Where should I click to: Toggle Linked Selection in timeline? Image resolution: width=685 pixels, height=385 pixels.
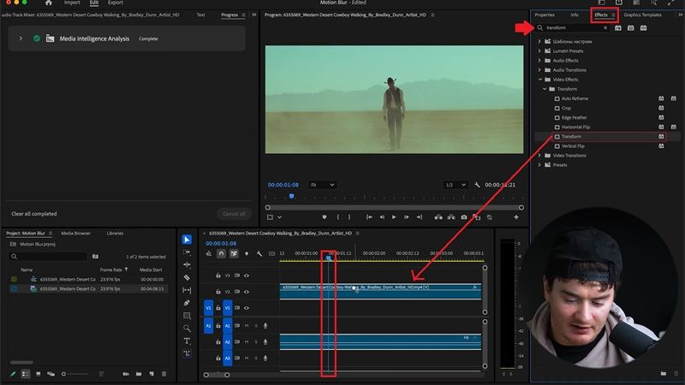click(234, 253)
